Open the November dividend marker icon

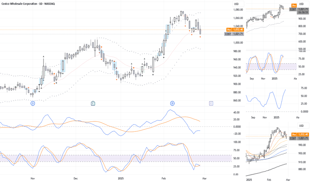pos(33,103)
